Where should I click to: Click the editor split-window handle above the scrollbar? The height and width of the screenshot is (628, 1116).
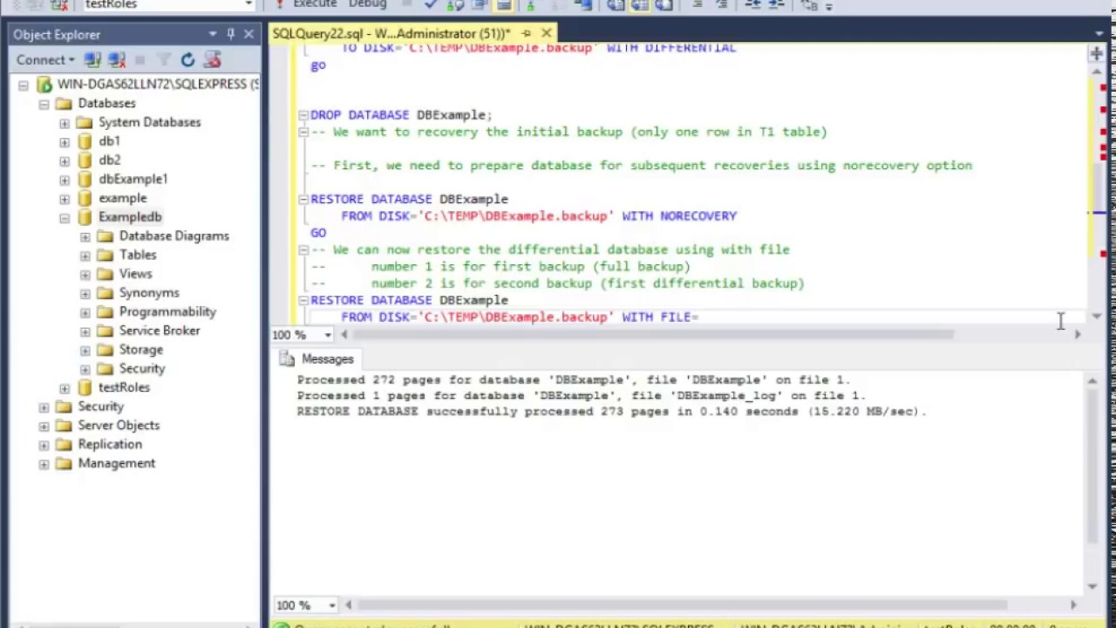[x=1096, y=54]
